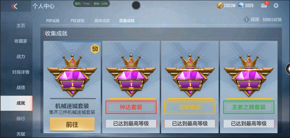290x138 pixels.
Task: Open the settings gear icon
Action: [x=276, y=6]
